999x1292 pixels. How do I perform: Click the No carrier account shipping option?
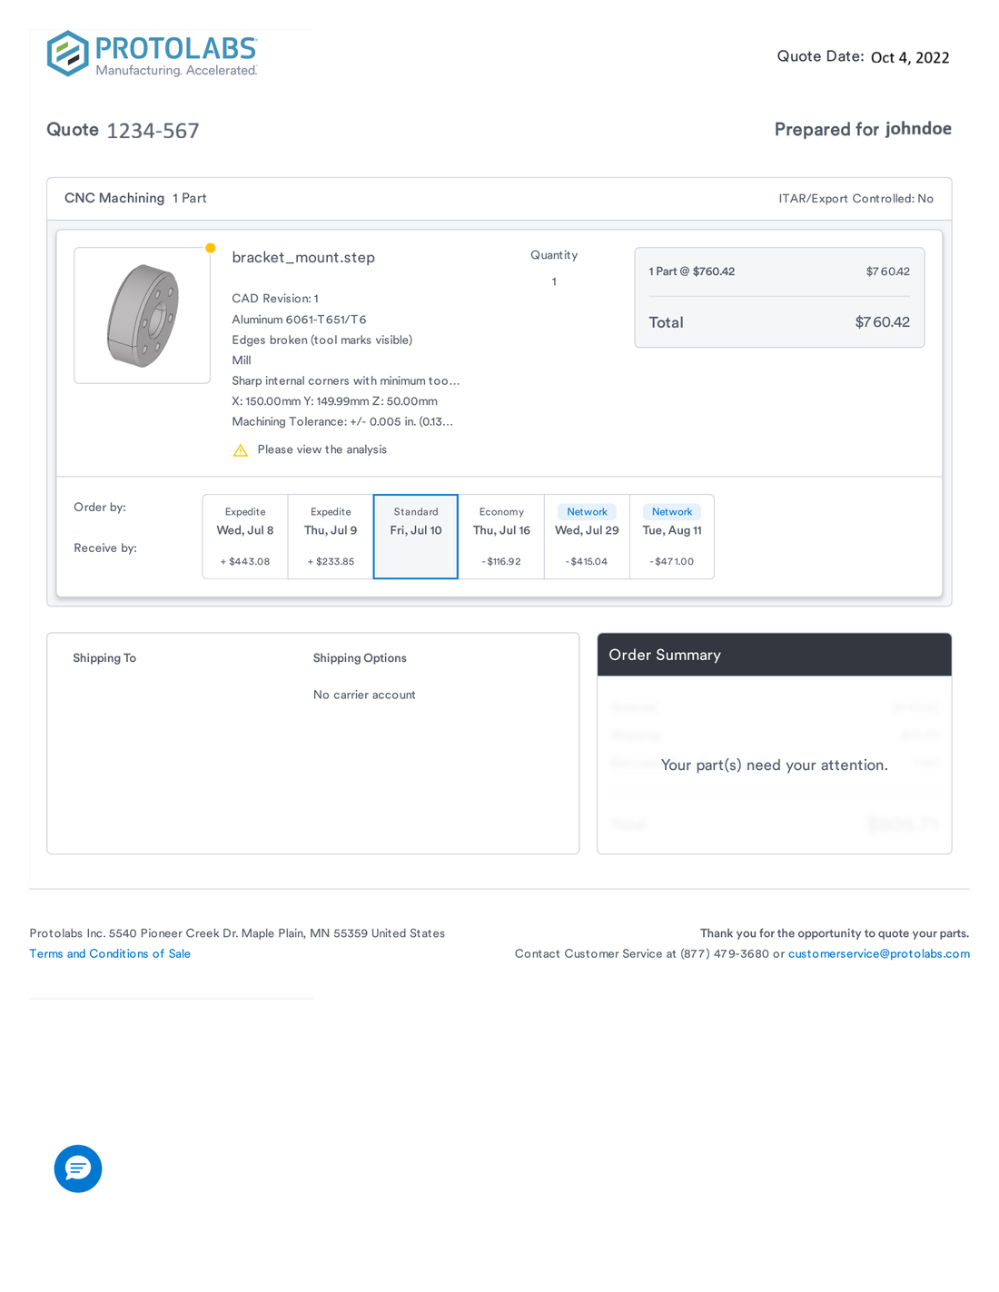(x=364, y=695)
